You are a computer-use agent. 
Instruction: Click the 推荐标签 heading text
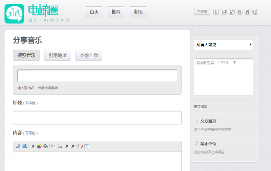tap(201, 107)
